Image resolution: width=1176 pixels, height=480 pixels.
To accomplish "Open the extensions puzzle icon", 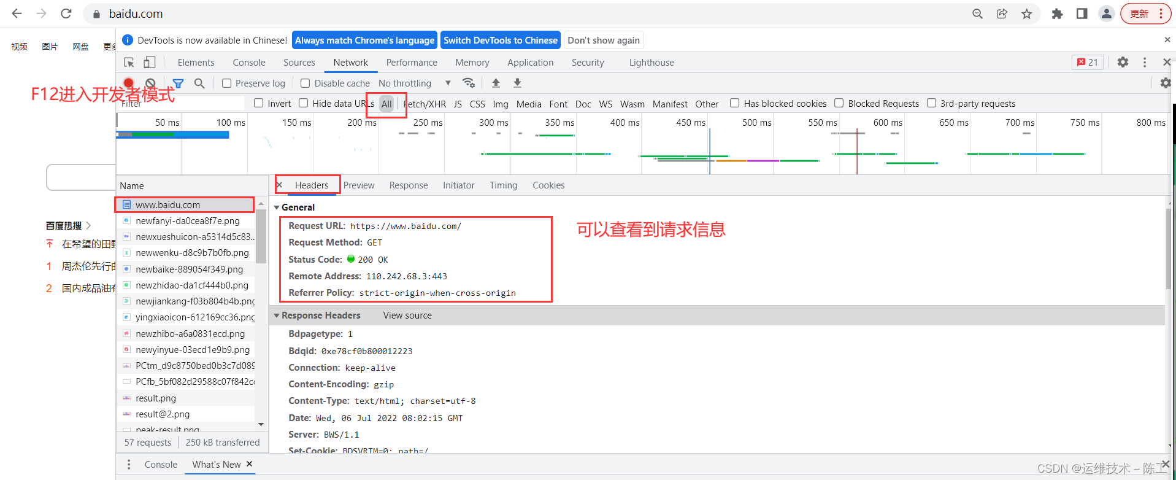I will (x=1057, y=14).
